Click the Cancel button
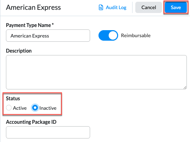190x142 pixels. [x=149, y=7]
